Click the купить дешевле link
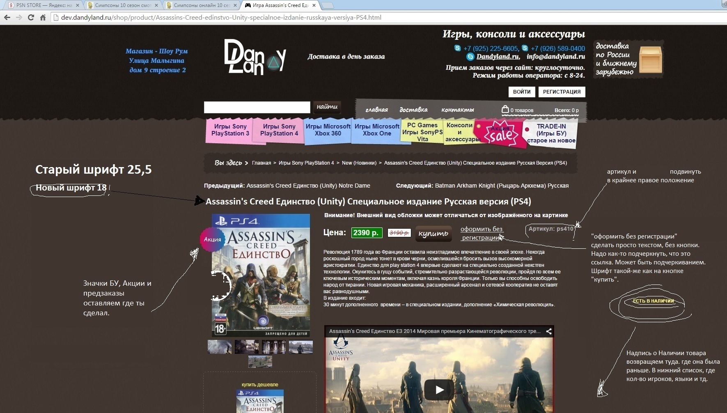The width and height of the screenshot is (727, 413). click(x=260, y=385)
